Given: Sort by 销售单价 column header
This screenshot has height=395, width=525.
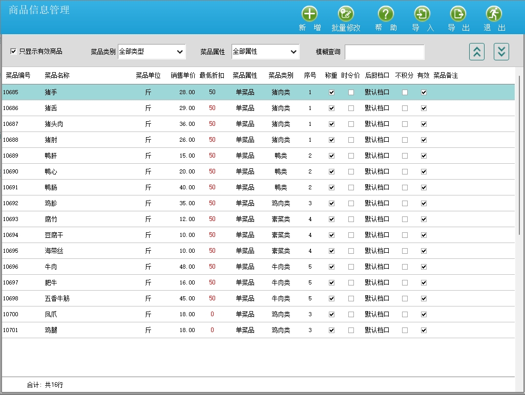Looking at the screenshot, I should tap(183, 76).
